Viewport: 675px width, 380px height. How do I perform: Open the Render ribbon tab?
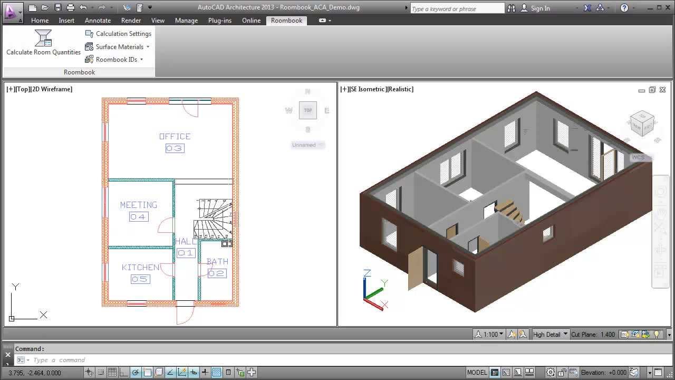pos(131,21)
